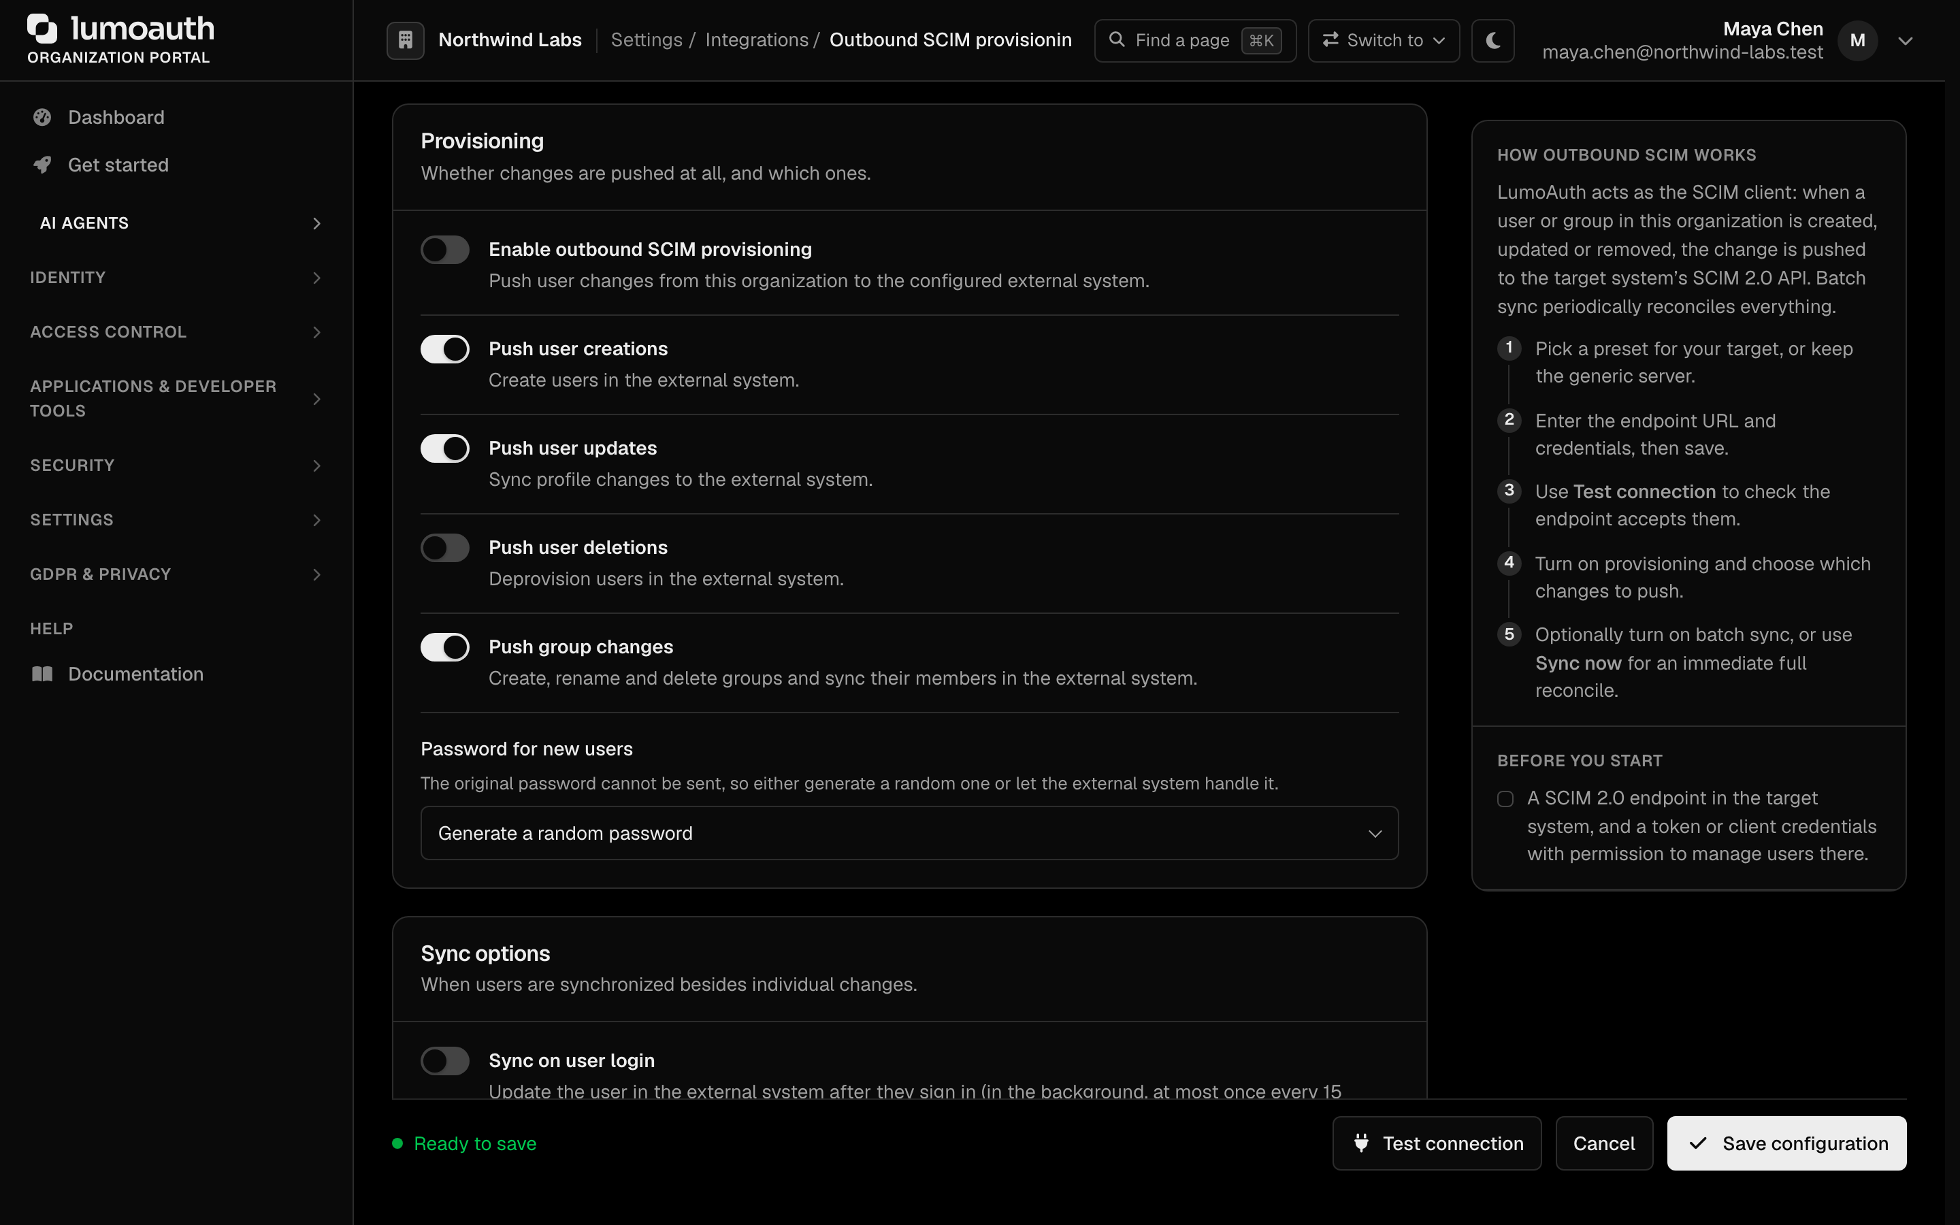The image size is (1960, 1225).
Task: Go to Dashboard in sidebar
Action: click(176, 118)
